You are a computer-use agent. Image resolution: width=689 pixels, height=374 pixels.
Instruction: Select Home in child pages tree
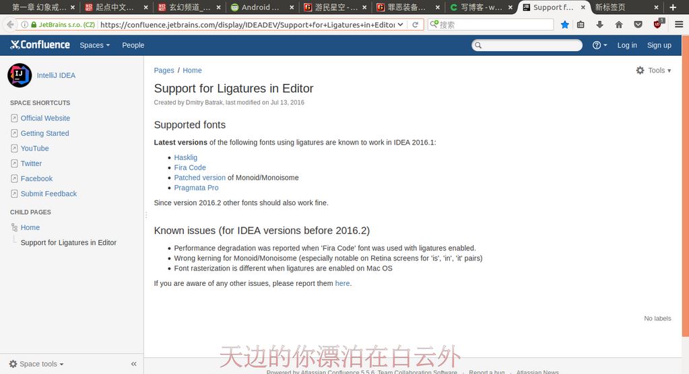[x=30, y=227]
